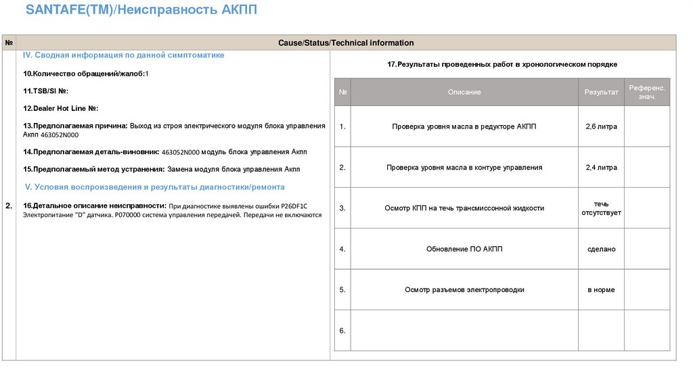
Task: Click the 'Описание' column header
Action: (x=464, y=92)
